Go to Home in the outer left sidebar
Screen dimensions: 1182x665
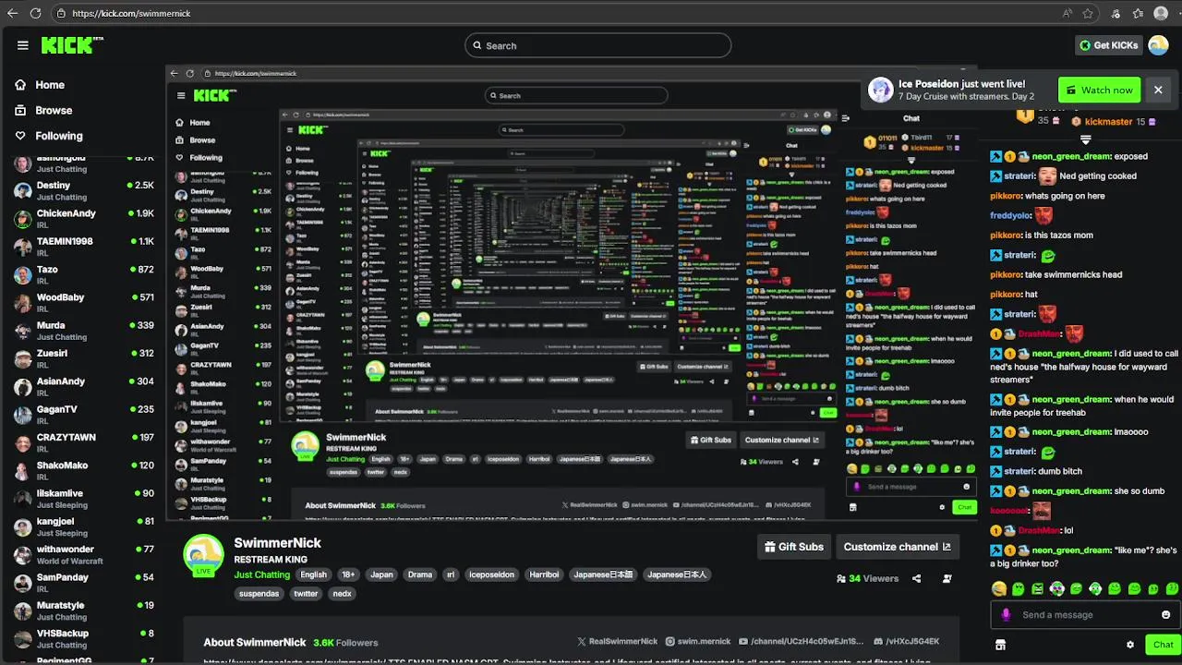(39, 85)
